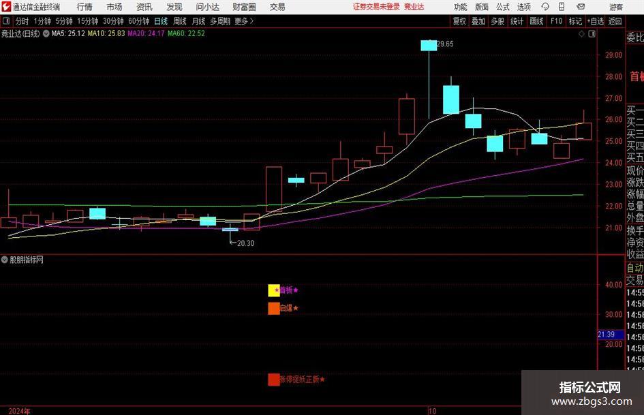Open the 多周期 multi-period view
The image size is (644, 415).
point(220,21)
